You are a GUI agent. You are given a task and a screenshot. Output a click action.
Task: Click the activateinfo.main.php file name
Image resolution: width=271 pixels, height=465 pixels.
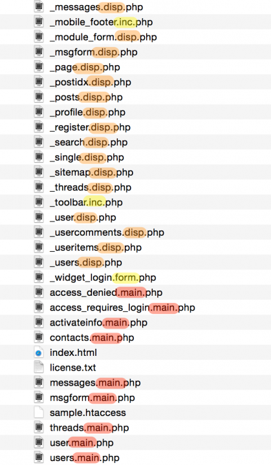pos(98,322)
